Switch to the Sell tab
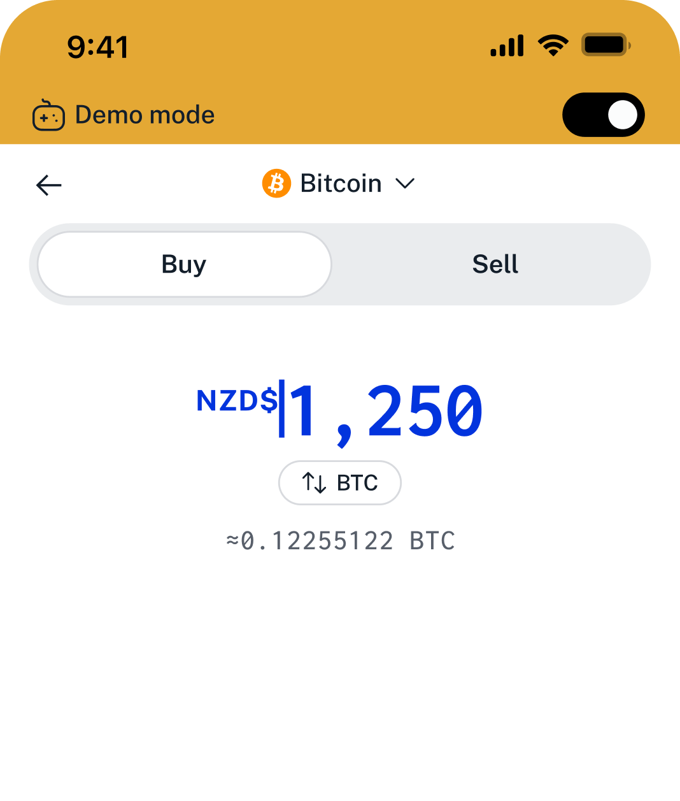Image resolution: width=680 pixels, height=801 pixels. [495, 264]
